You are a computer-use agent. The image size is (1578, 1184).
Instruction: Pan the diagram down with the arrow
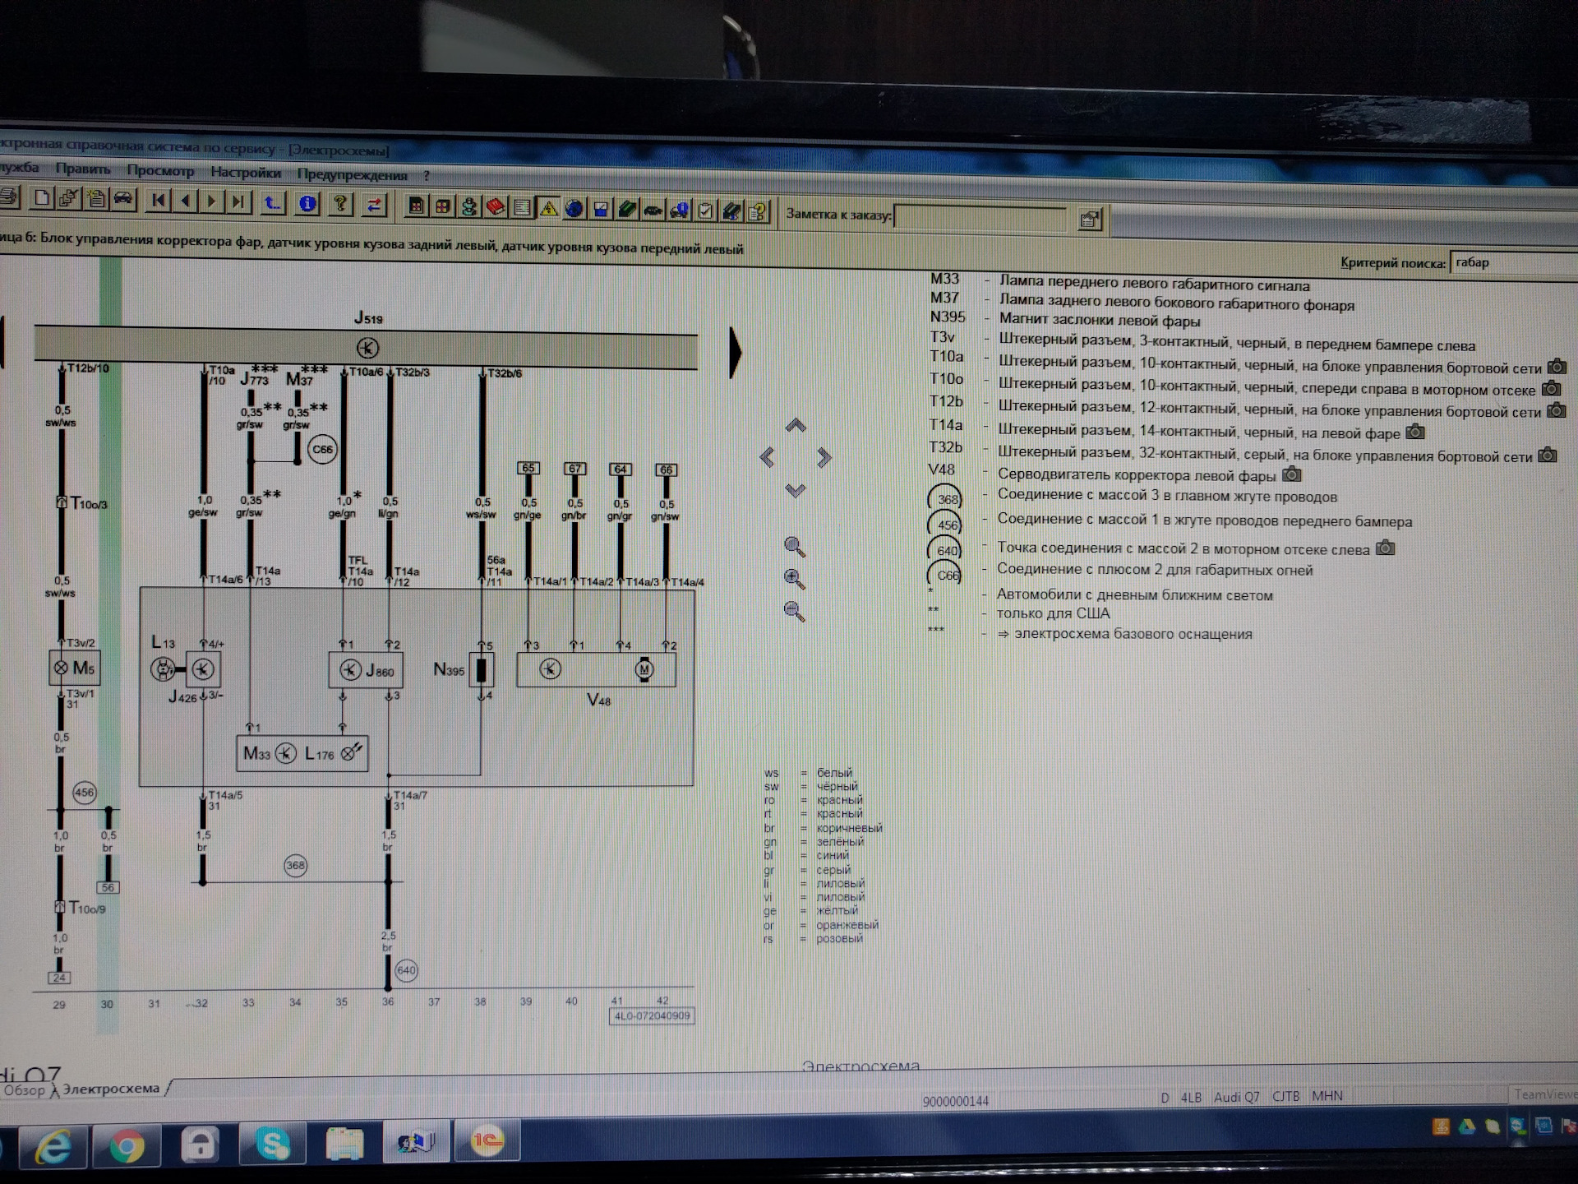tap(795, 490)
